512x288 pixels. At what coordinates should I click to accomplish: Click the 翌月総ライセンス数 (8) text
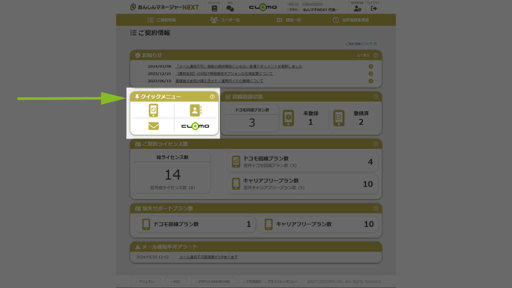[172, 188]
